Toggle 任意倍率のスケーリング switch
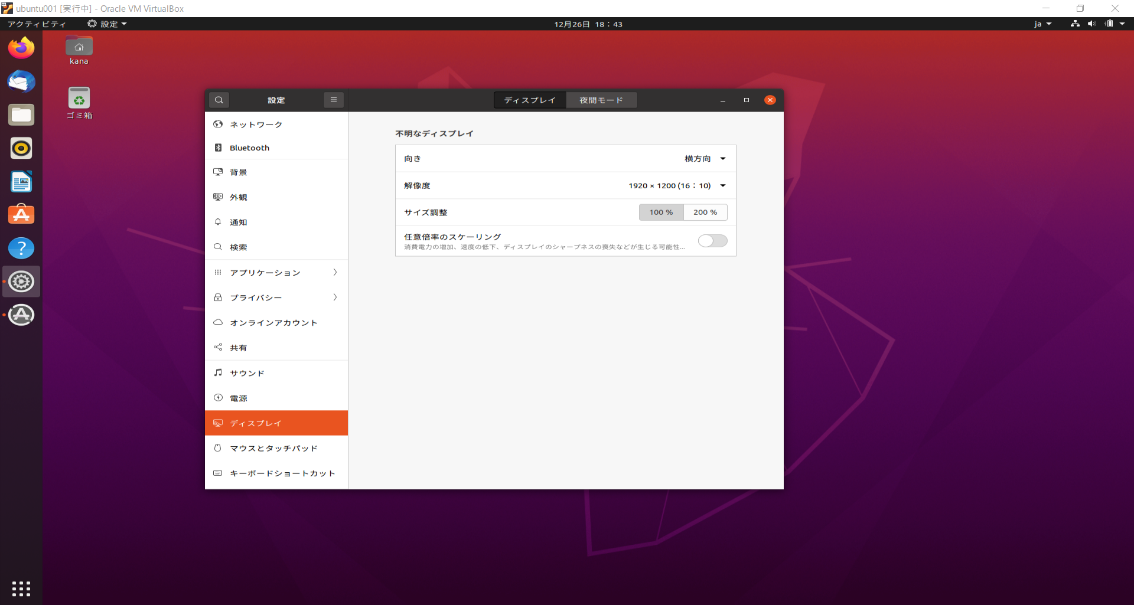Image resolution: width=1134 pixels, height=605 pixels. click(x=712, y=241)
